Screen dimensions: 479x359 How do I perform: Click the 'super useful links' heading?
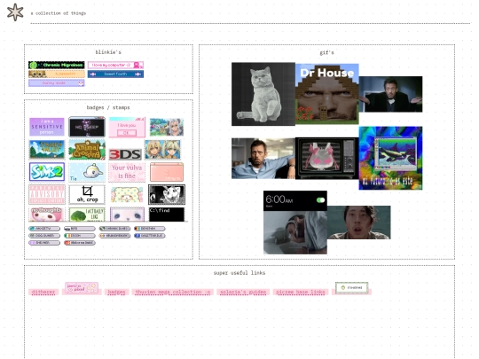pos(239,273)
